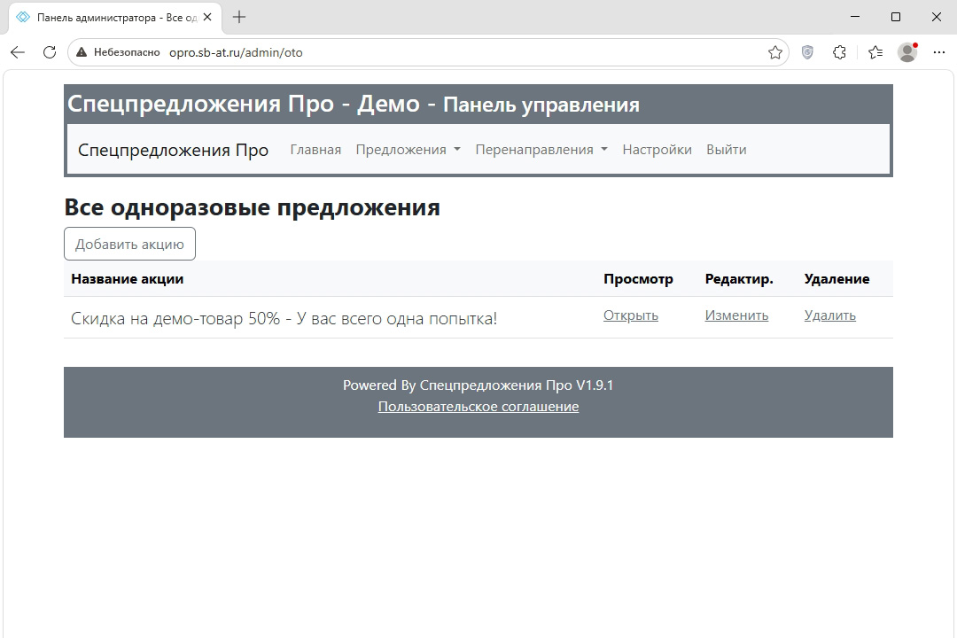Open a new tab with the plus button
Screen dimensions: 957x638
[239, 17]
